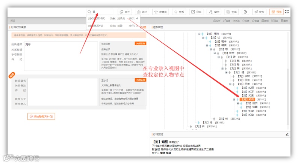This screenshot has height=164, width=298.
Task: Click the 生成 generate toolbar button
Action: pyautogui.click(x=231, y=12)
